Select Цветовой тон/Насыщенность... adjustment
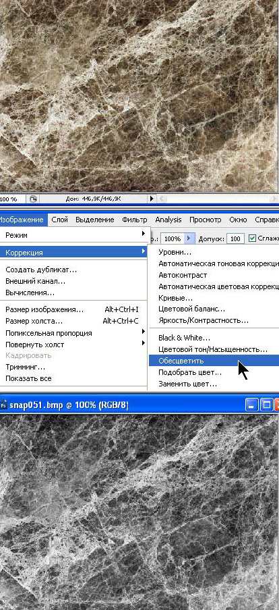279x610 pixels. click(x=214, y=350)
